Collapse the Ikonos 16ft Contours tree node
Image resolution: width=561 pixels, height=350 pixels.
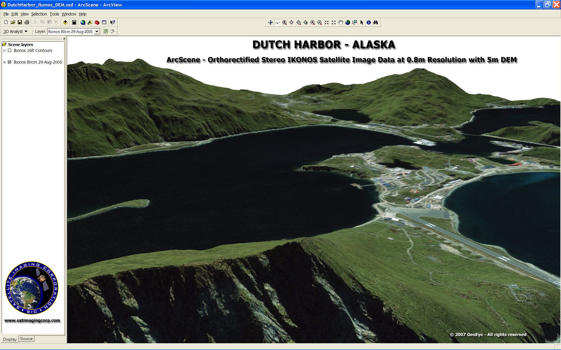click(4, 50)
